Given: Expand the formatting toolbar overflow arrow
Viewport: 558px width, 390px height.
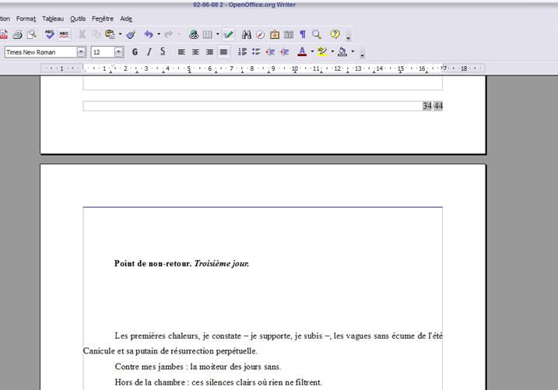Looking at the screenshot, I should click(363, 54).
